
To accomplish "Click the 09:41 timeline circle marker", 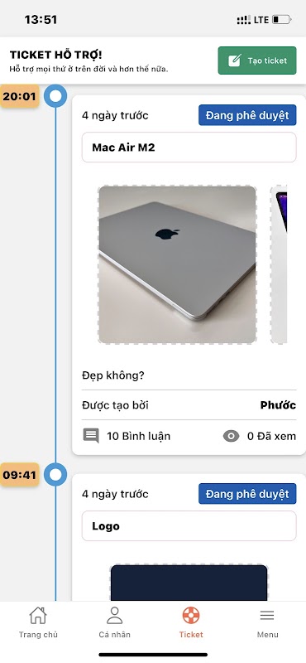I will click(x=55, y=474).
